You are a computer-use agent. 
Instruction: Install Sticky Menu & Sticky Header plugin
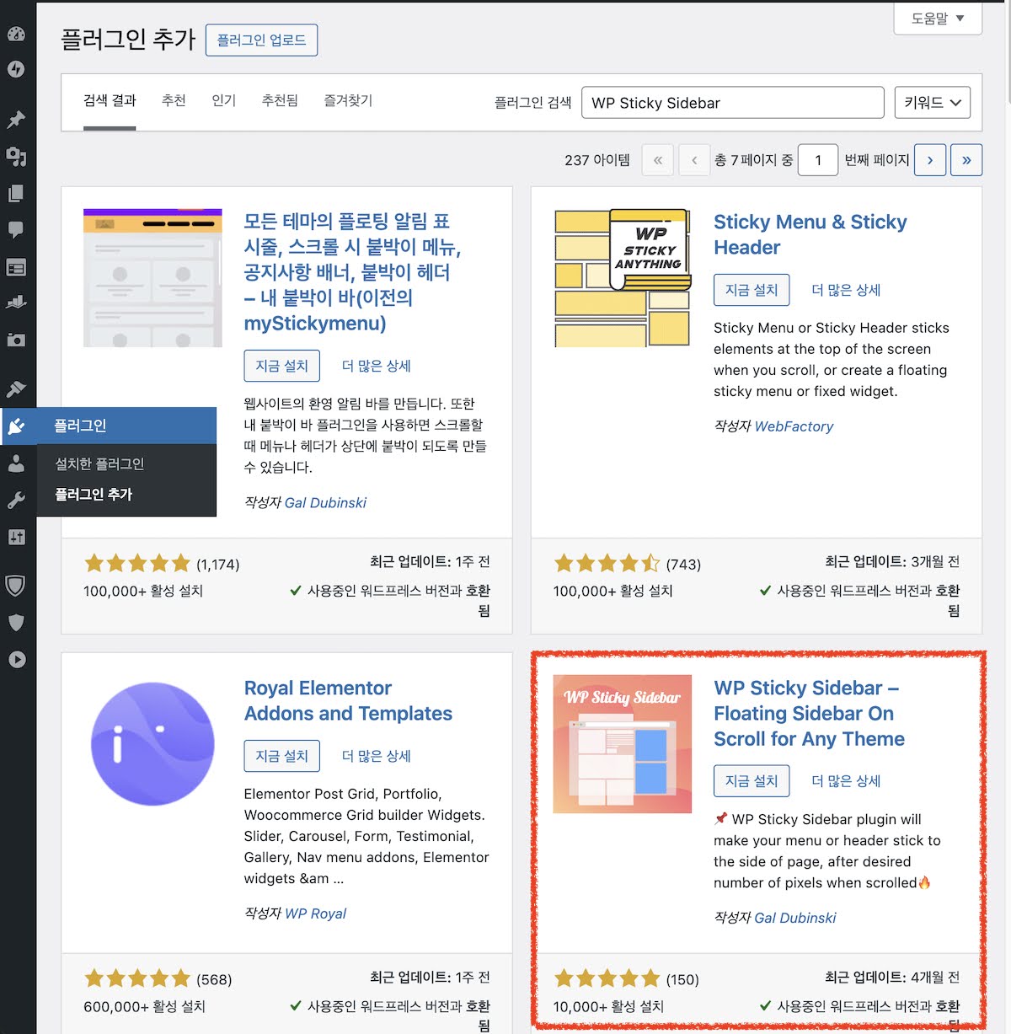[752, 290]
